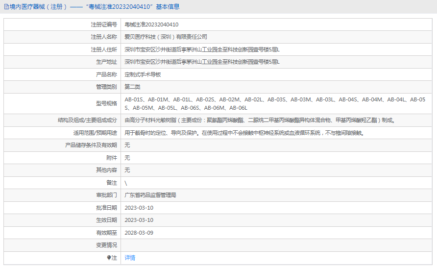Select 无 in the 附件 row
This screenshot has width=437, height=267.
point(127,158)
